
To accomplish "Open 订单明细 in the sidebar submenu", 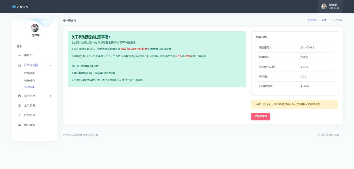I will click(x=29, y=74).
